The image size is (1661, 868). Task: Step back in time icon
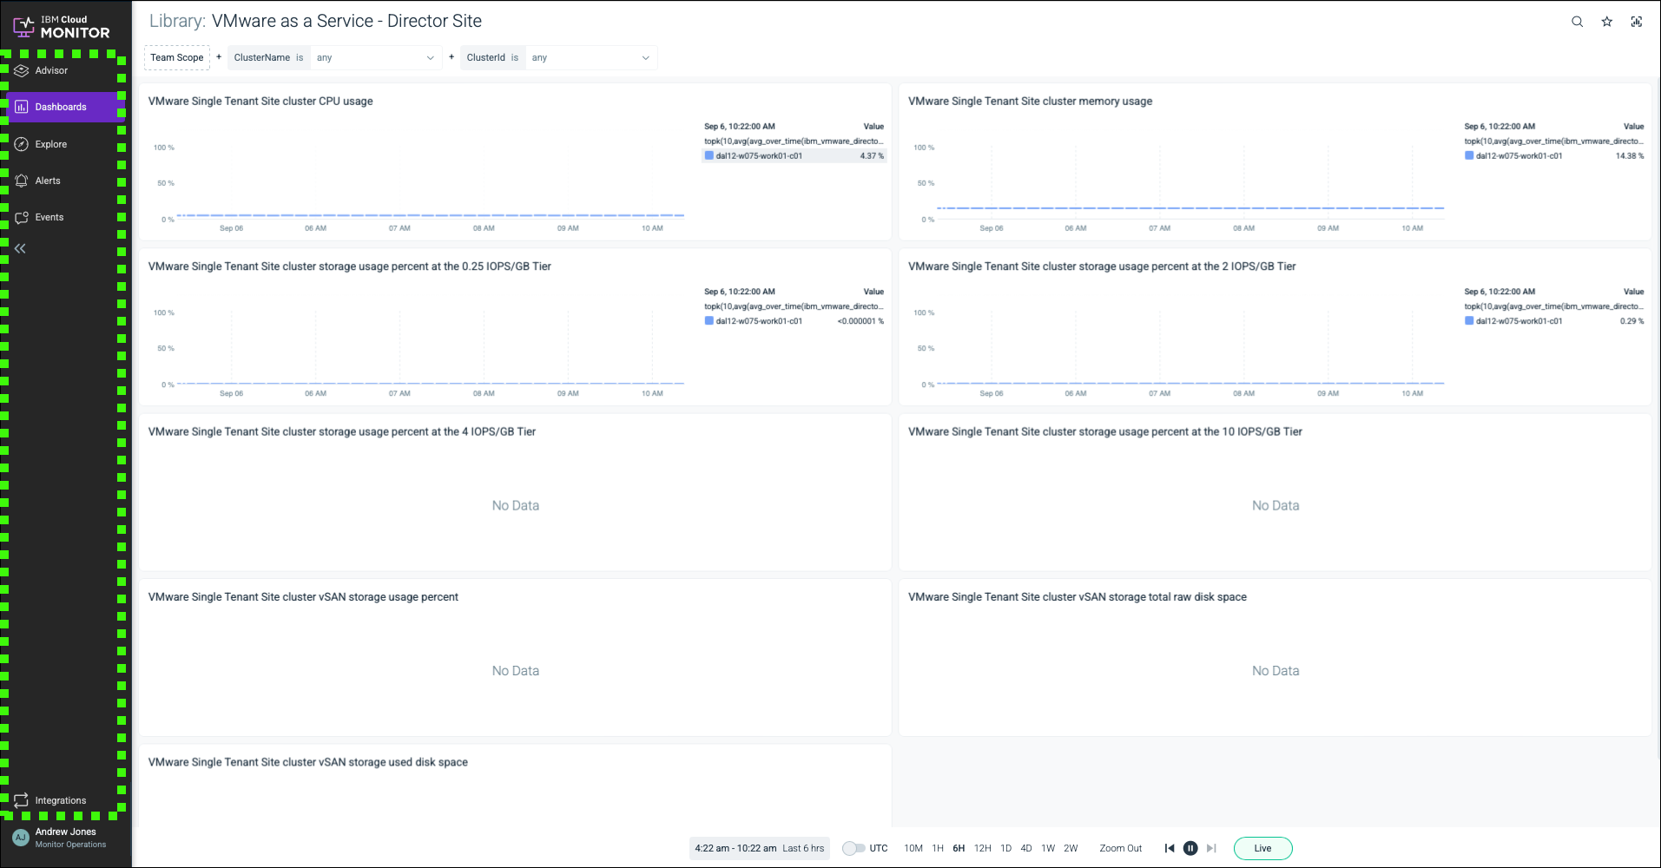coord(1170,848)
